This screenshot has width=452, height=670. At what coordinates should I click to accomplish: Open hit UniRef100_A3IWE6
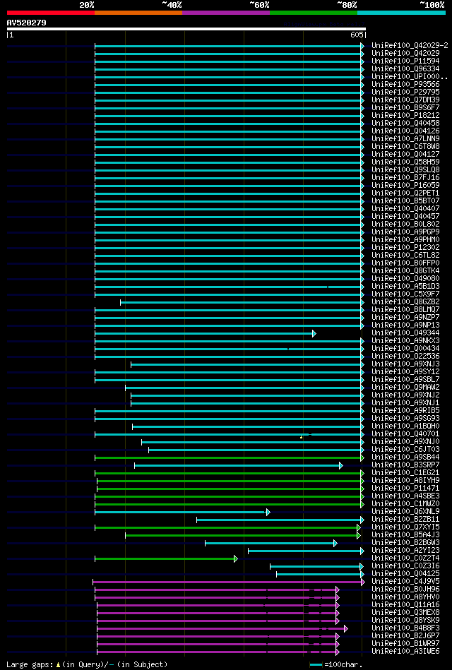[x=405, y=652]
